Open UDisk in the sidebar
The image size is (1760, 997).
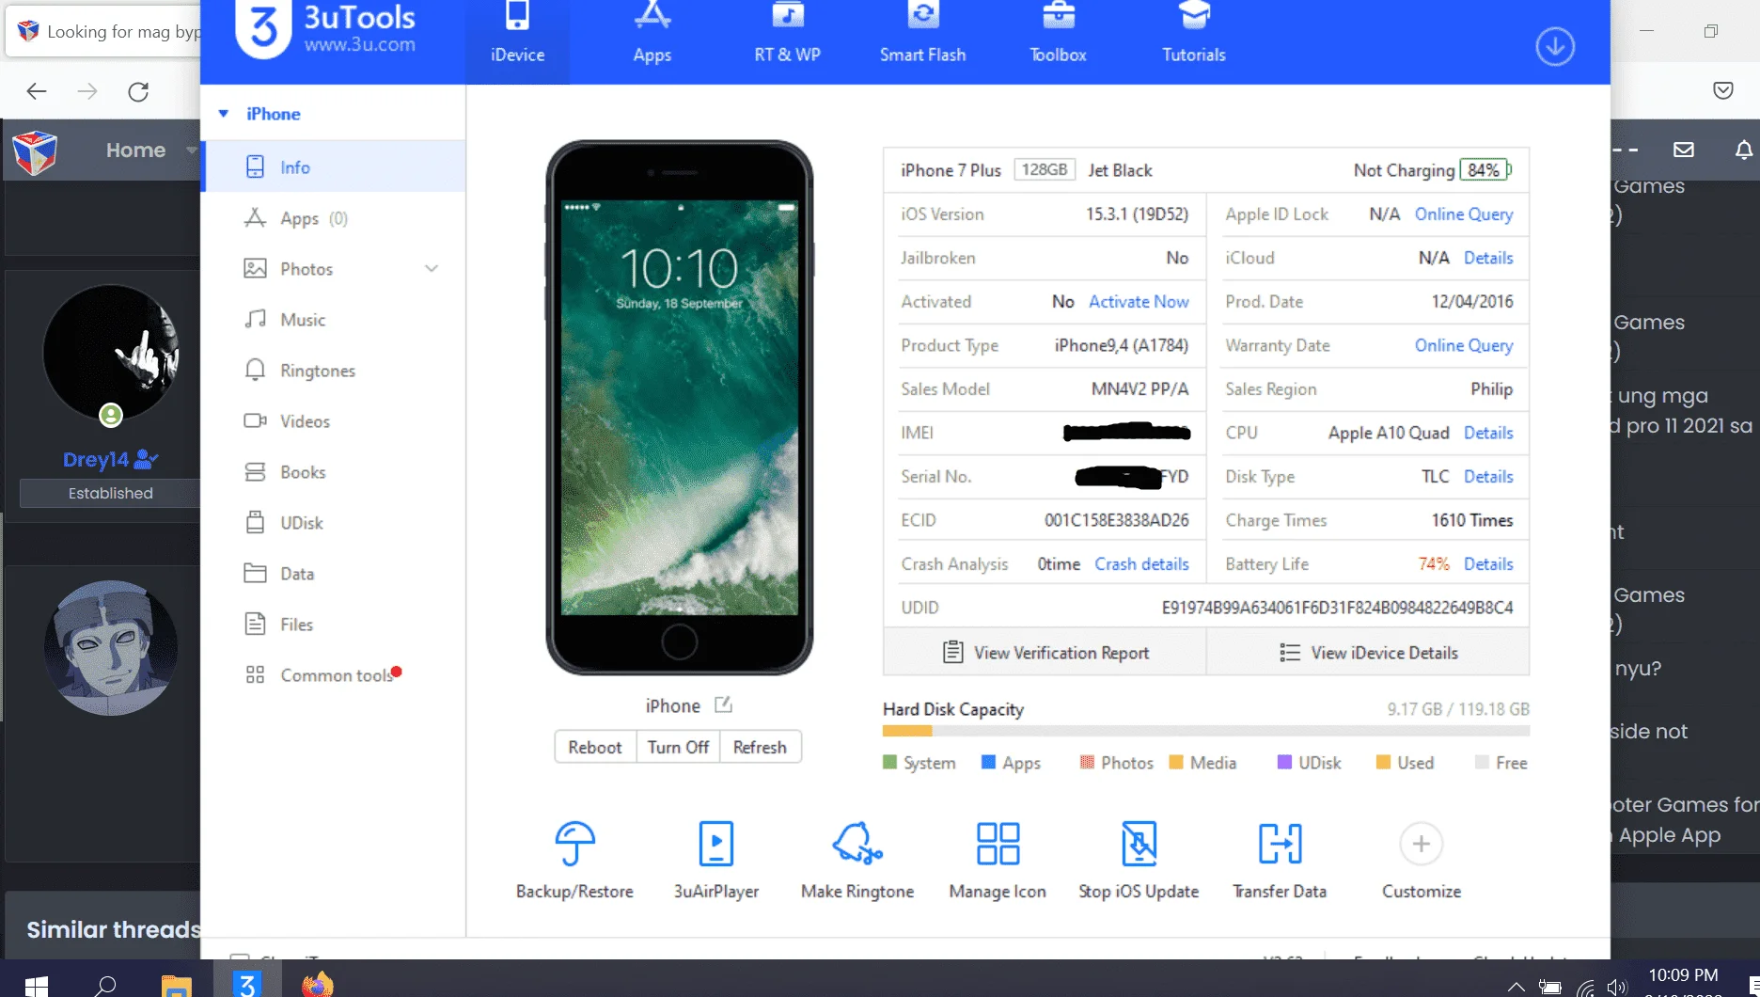334,523
